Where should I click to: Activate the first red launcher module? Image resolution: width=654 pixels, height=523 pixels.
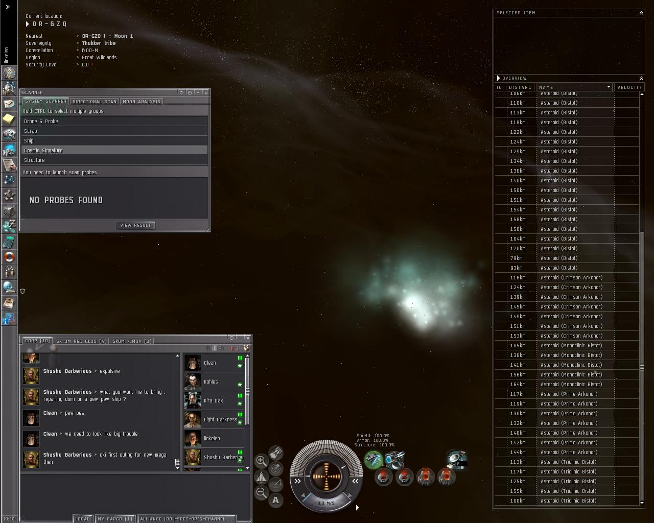tap(384, 477)
